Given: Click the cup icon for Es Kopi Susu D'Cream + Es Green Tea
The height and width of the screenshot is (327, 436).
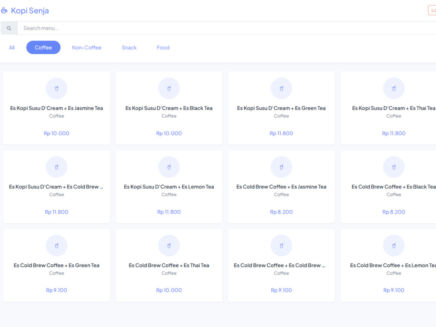Looking at the screenshot, I should point(281,89).
